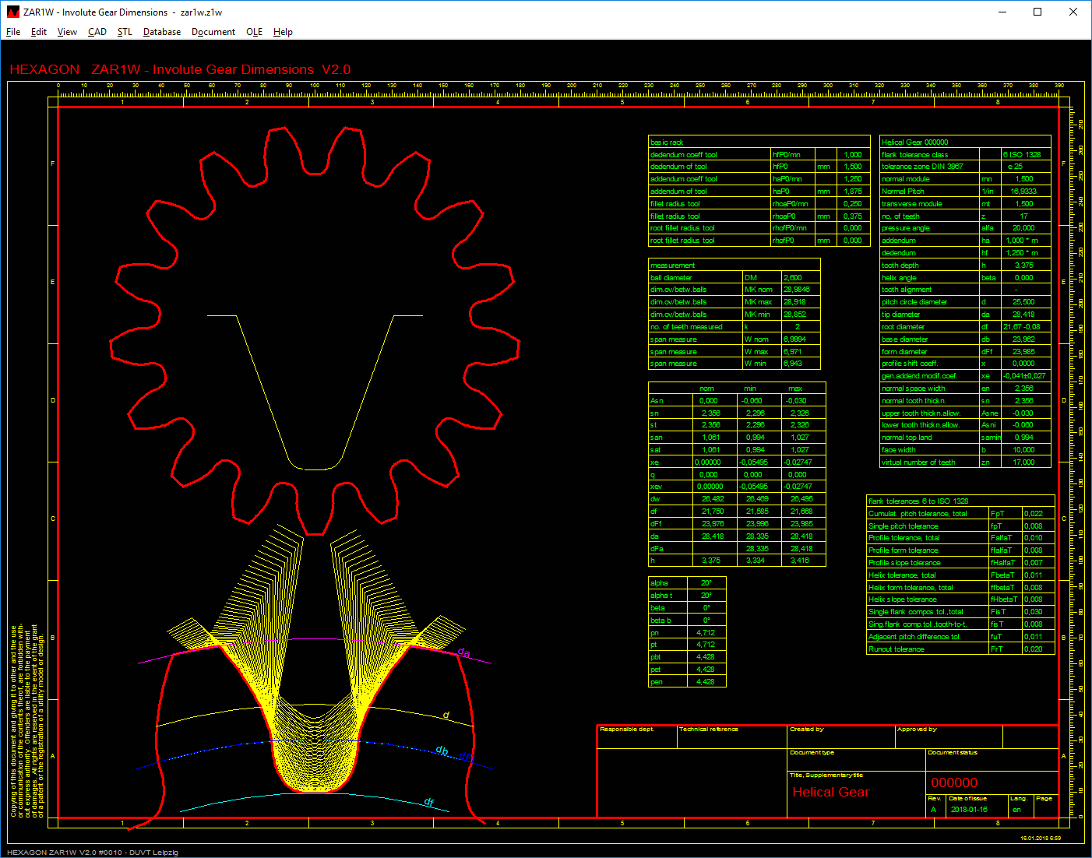Click the 'flank tolerances 6 to ISO 1328' header

(918, 501)
